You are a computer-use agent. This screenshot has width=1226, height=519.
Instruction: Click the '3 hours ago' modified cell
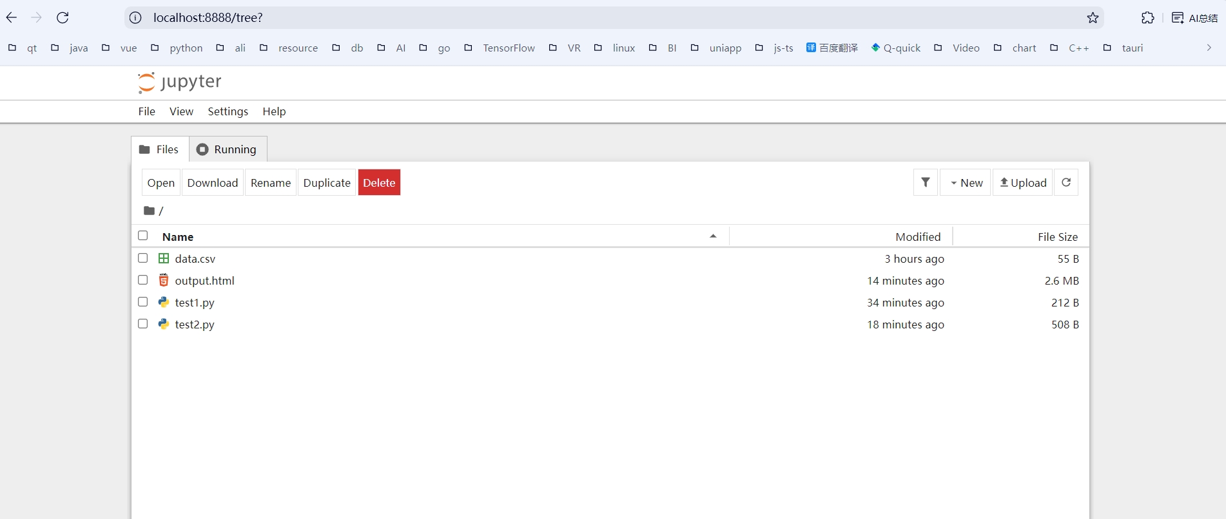914,258
